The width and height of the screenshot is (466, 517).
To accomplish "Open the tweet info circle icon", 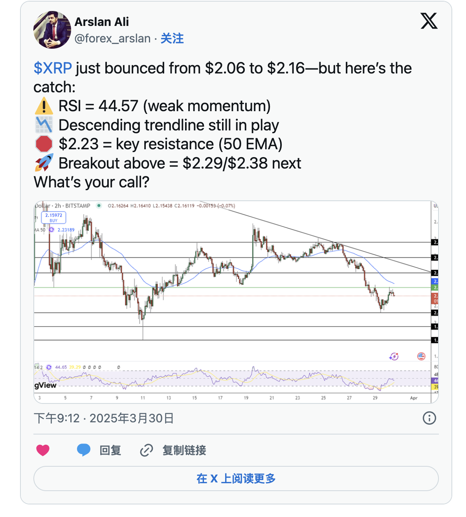I will pos(429,418).
